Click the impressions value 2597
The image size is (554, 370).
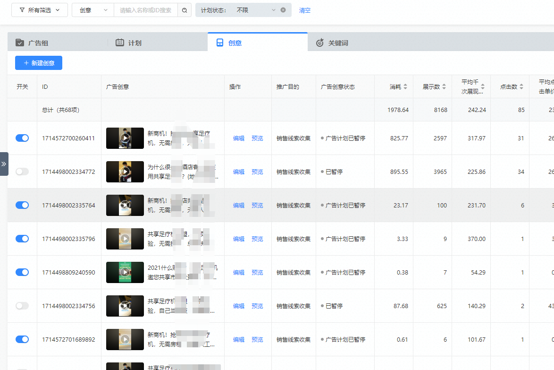440,138
